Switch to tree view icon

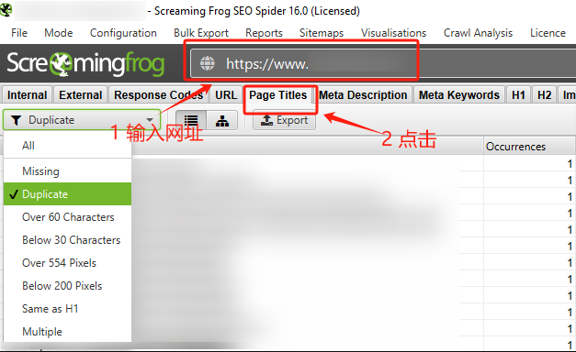[x=222, y=121]
